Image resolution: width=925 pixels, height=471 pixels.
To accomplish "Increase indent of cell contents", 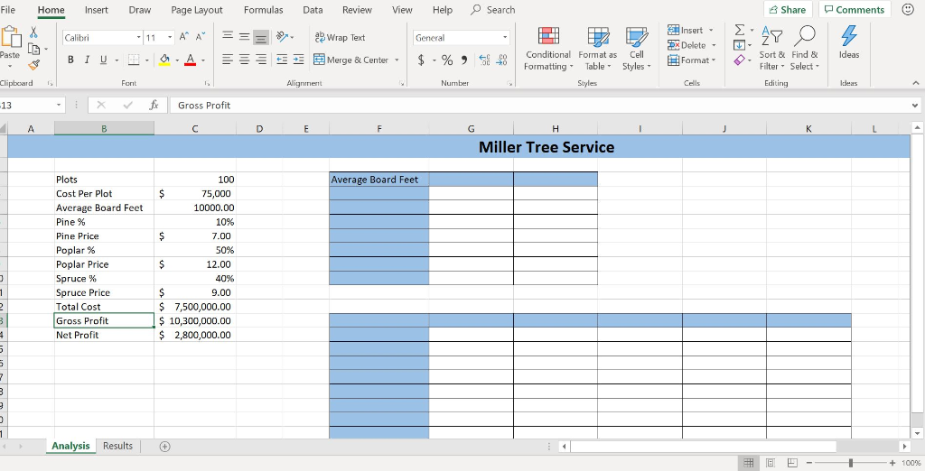I will pyautogui.click(x=298, y=60).
